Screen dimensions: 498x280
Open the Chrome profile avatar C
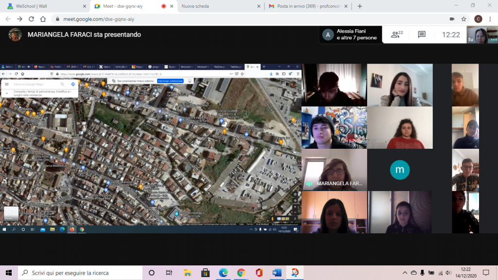point(478,19)
